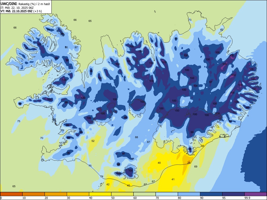This screenshot has height=200, width=267.
Task: Click the 50 legend tick label
Action: point(113,198)
